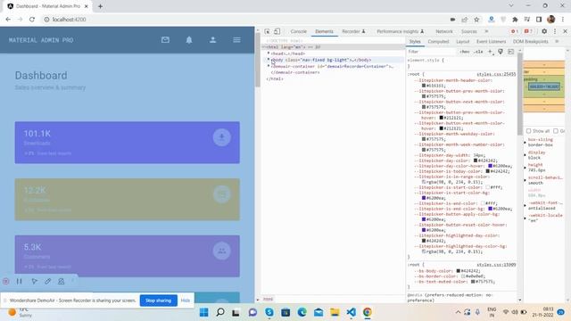Expand the display computed property

tap(525, 155)
